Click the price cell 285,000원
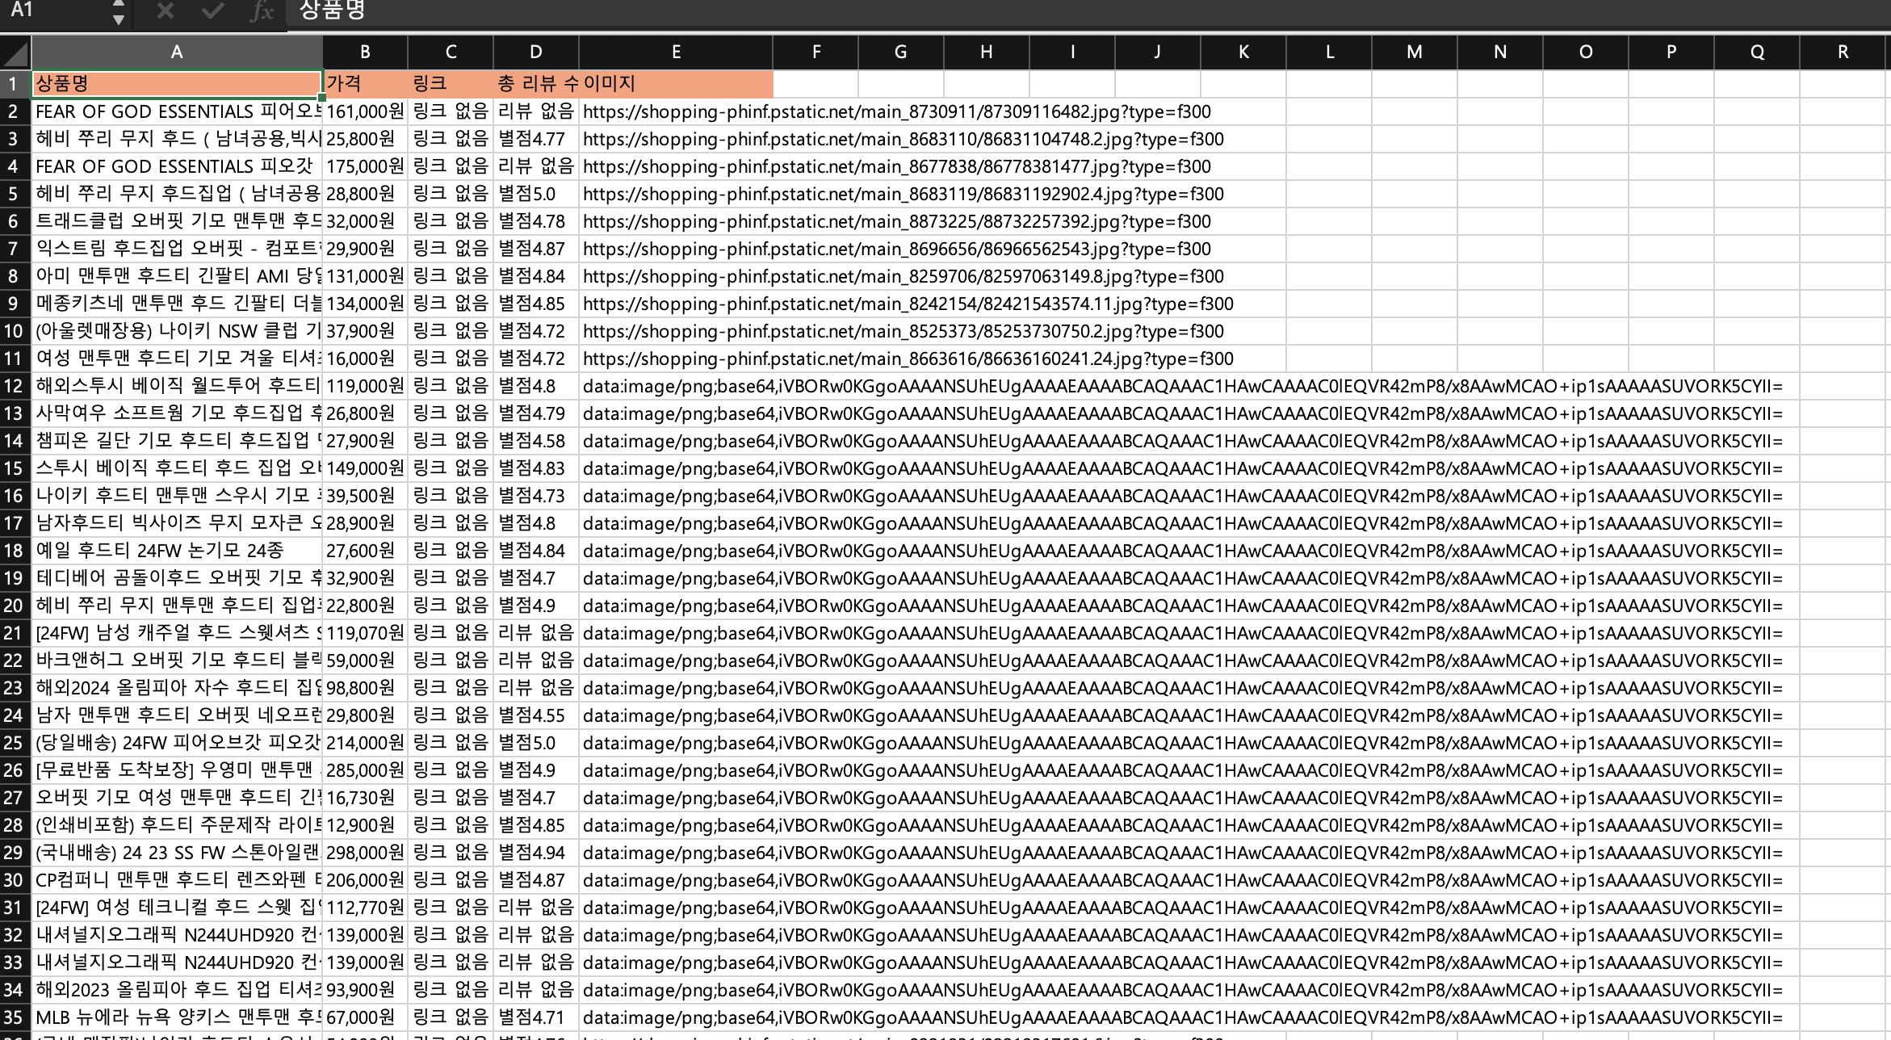Screen dimensions: 1891x1040 click(365, 770)
